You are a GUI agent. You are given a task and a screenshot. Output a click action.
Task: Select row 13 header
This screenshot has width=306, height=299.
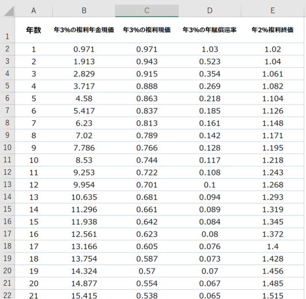[7, 185]
